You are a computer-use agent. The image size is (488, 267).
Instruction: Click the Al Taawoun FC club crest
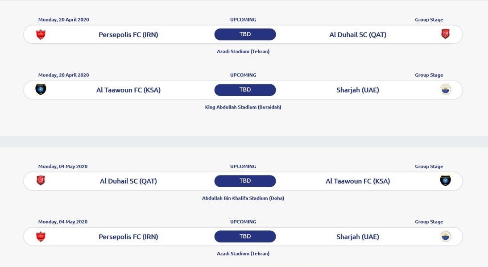coord(40,89)
